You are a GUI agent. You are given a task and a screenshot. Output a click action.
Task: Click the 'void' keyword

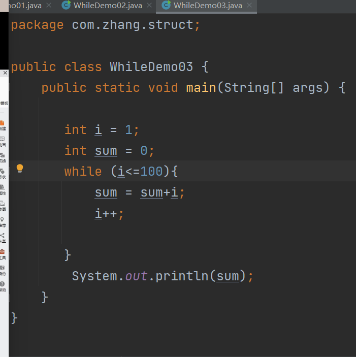[x=163, y=87]
